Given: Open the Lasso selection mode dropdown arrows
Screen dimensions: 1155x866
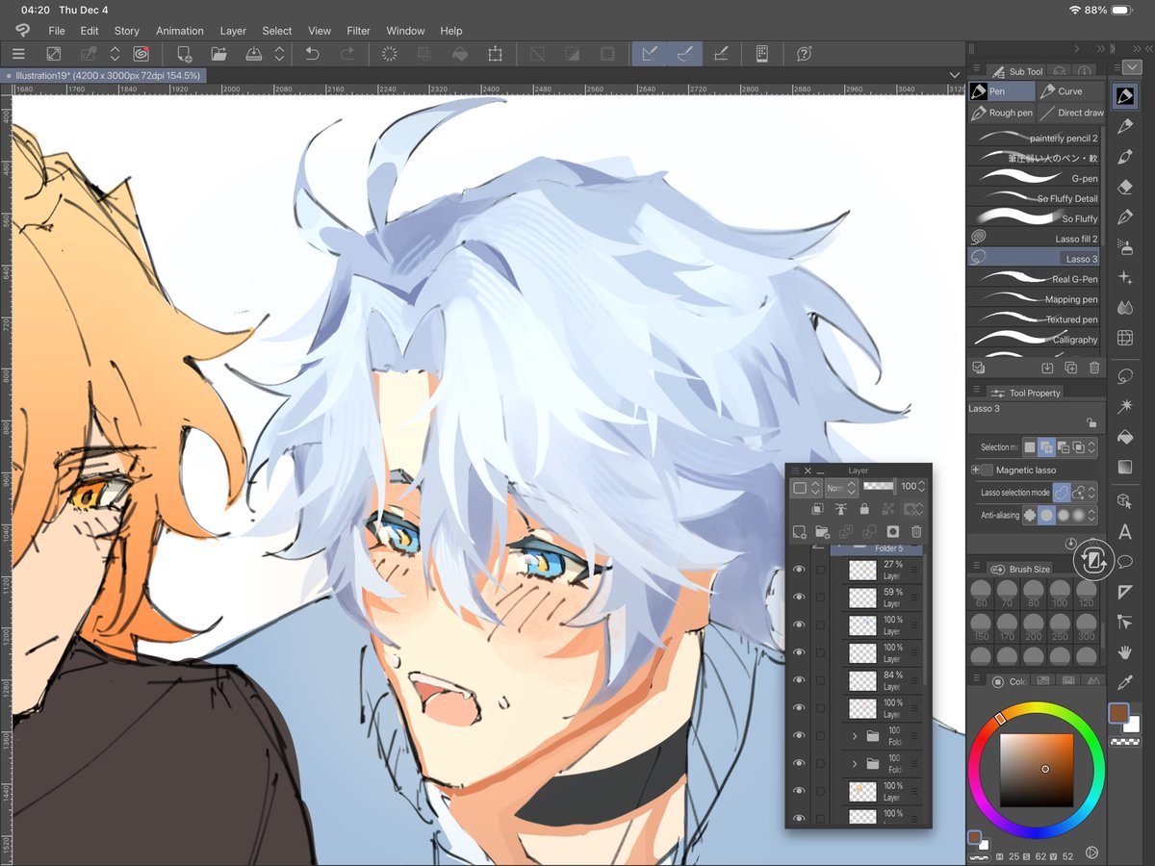Looking at the screenshot, I should click(1092, 492).
